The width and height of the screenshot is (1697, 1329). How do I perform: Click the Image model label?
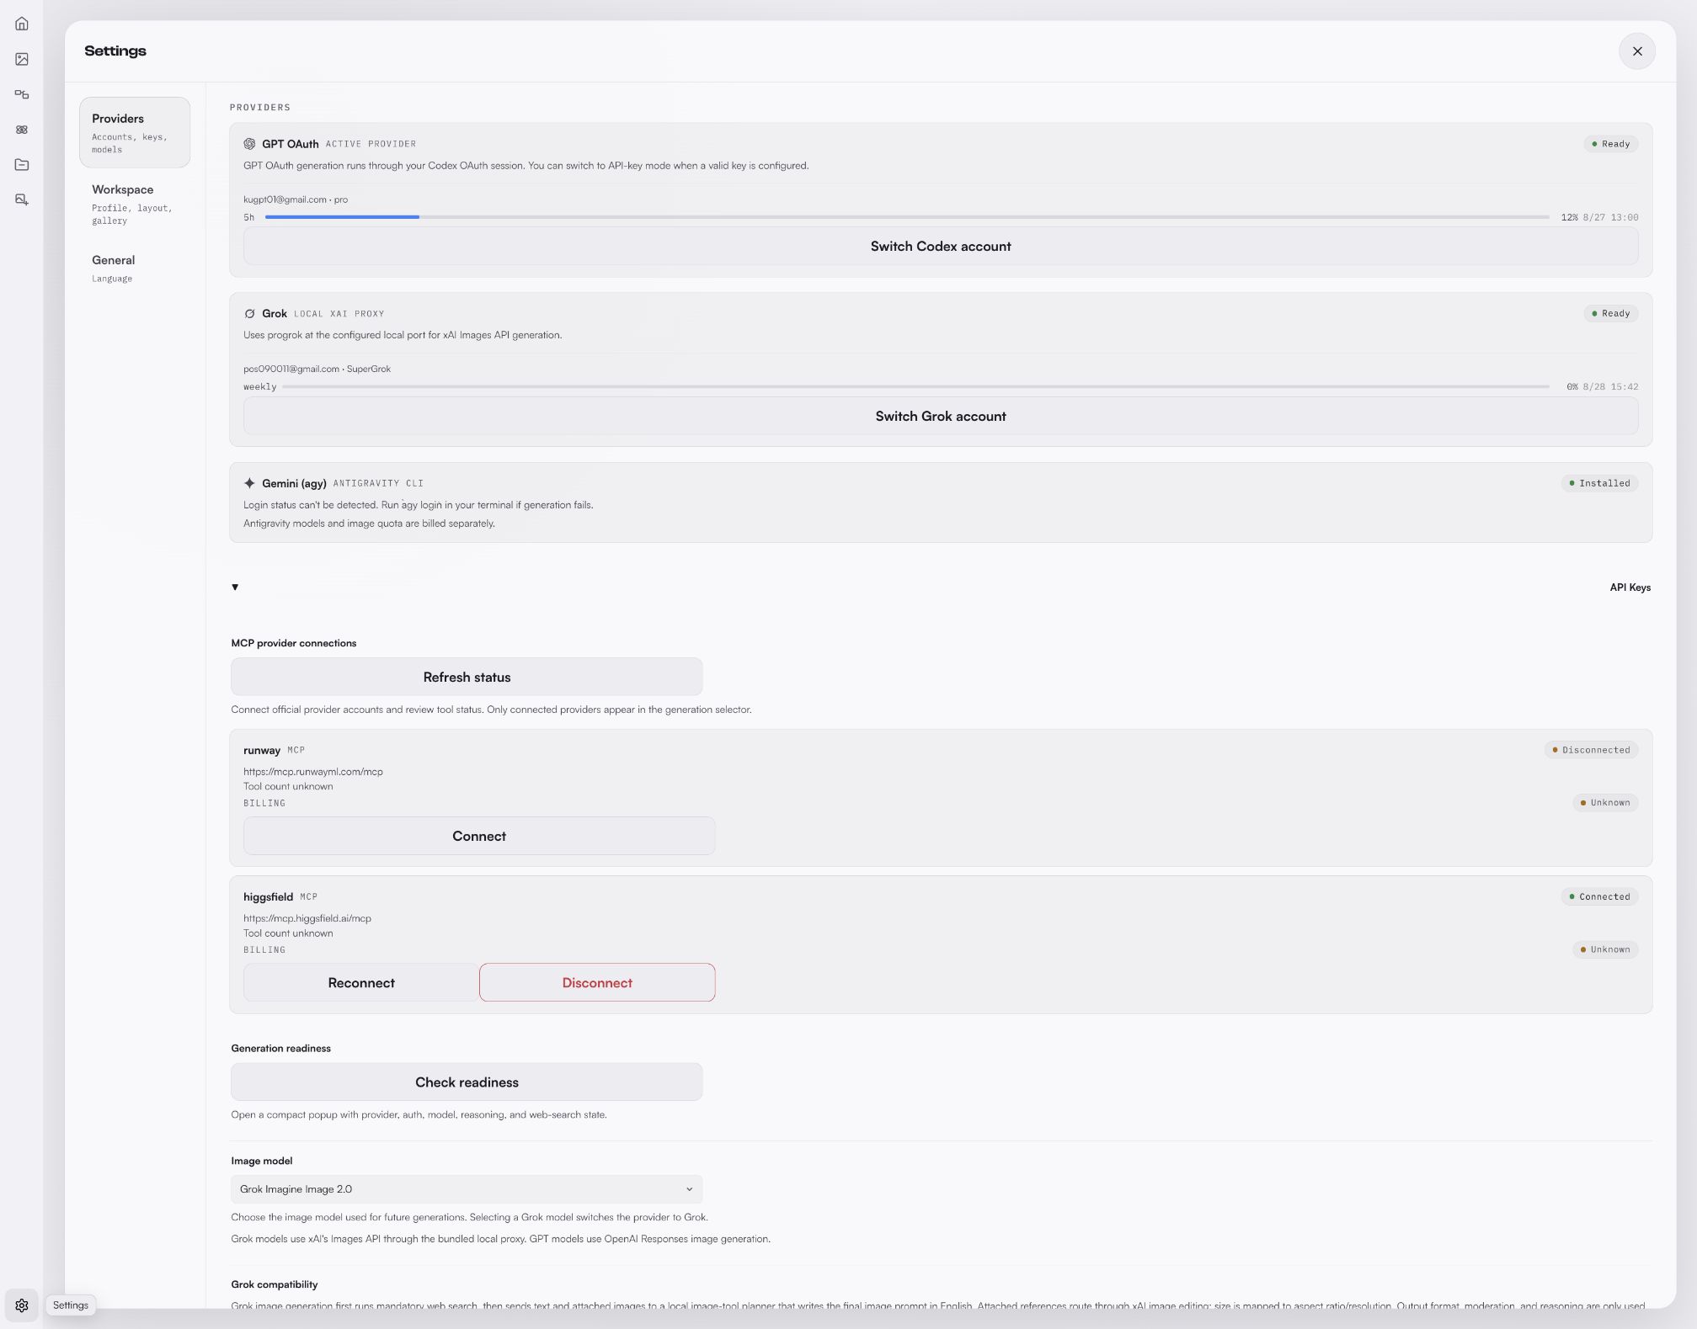(x=262, y=1161)
